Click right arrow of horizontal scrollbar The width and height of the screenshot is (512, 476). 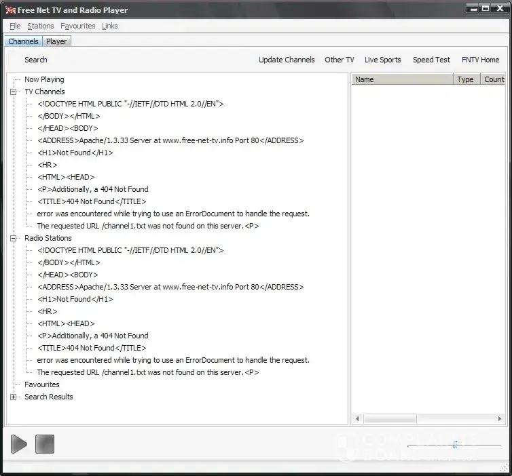point(500,419)
